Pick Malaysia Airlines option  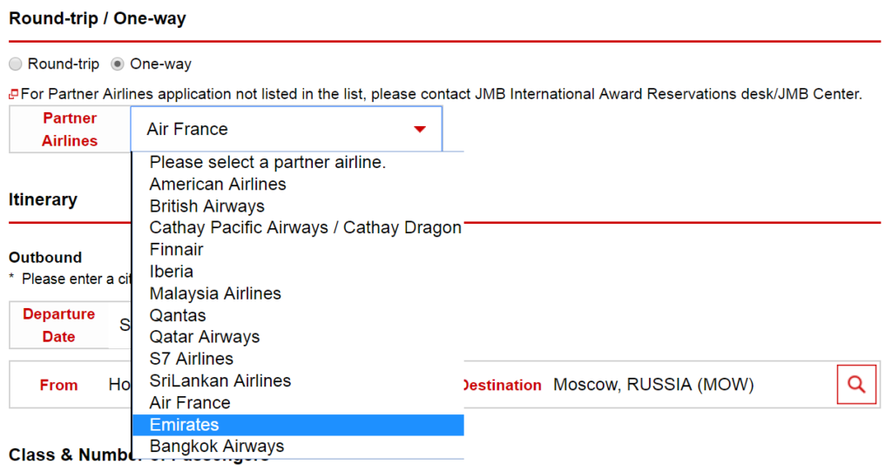pos(298,293)
